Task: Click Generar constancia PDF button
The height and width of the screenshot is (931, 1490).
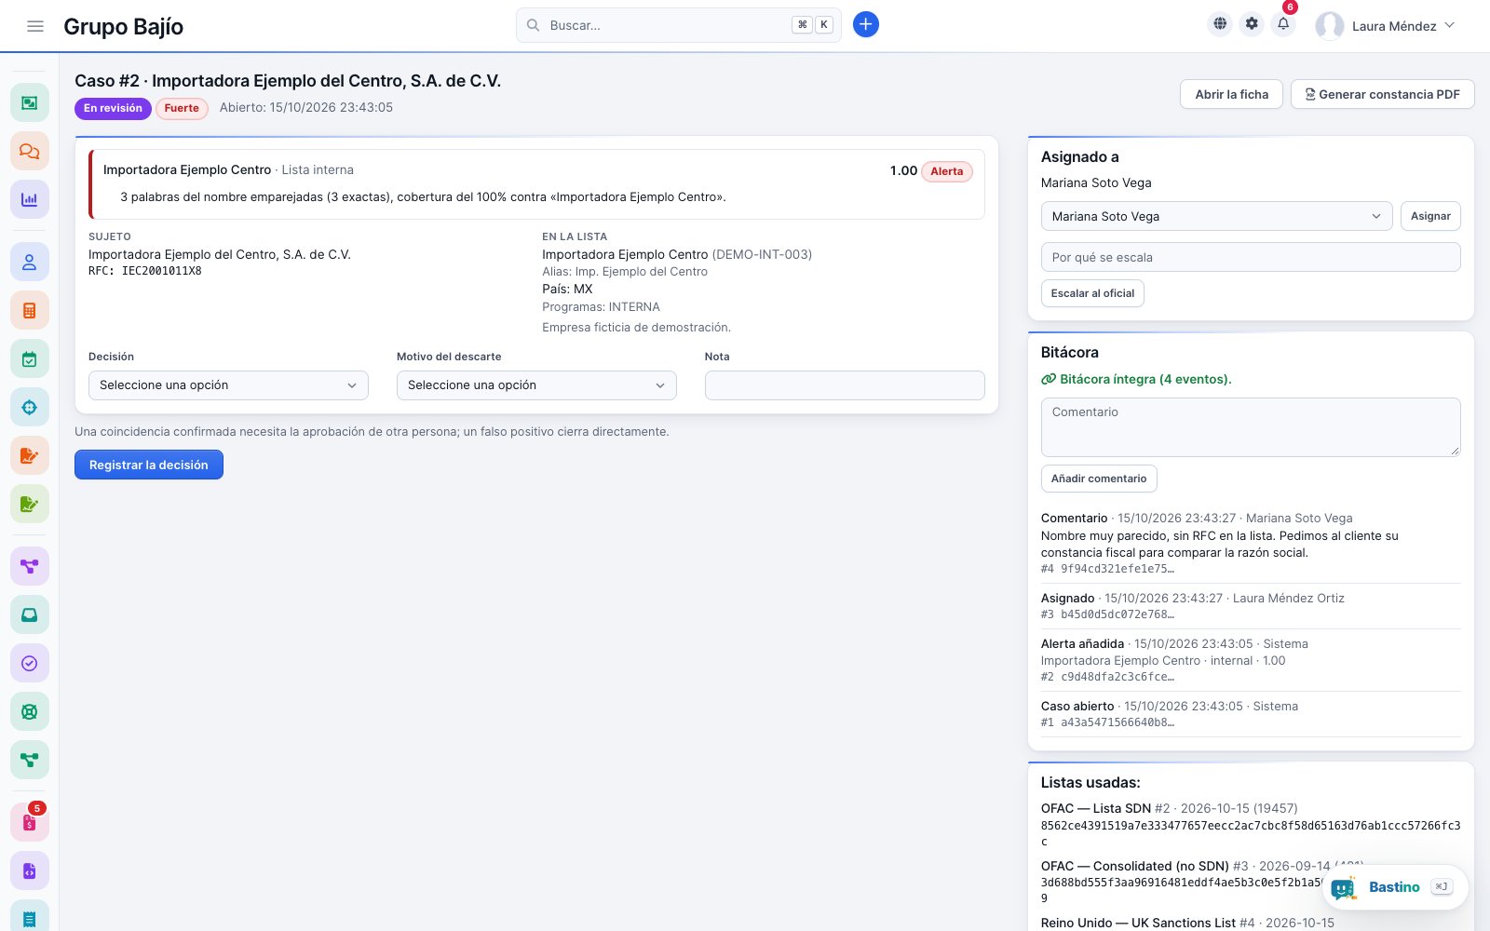Action: coord(1382,94)
